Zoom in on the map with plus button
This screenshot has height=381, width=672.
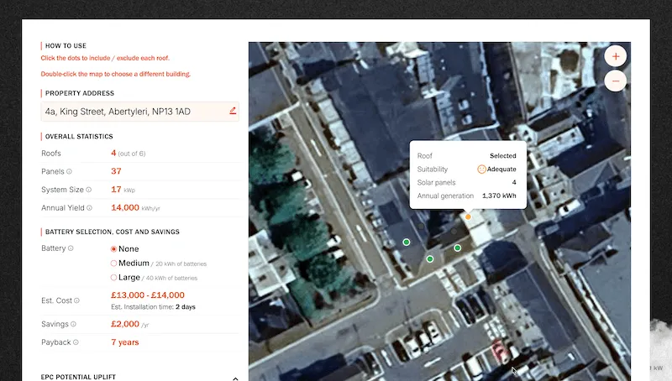(616, 56)
